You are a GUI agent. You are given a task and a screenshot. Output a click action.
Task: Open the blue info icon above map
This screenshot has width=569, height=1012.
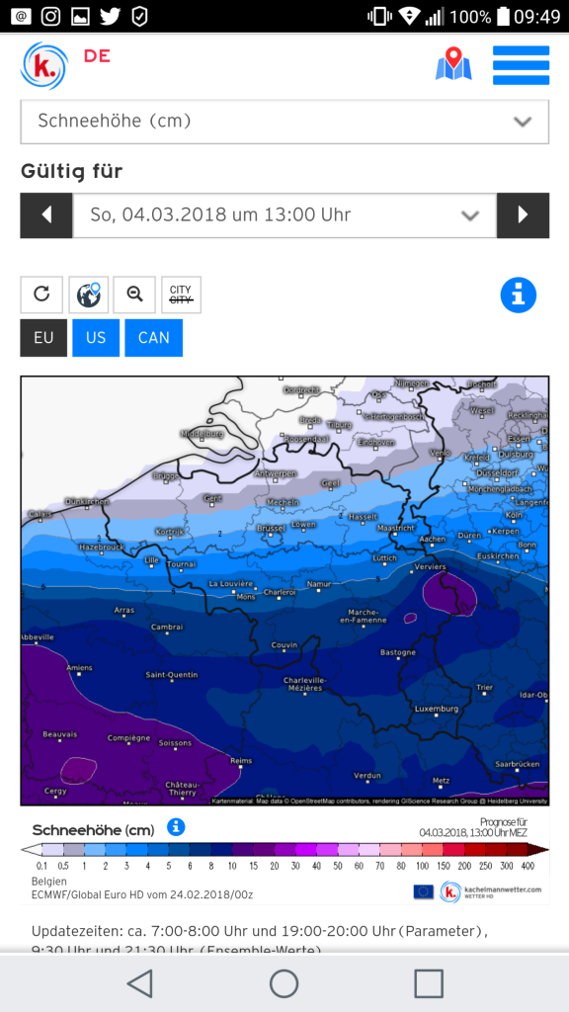[x=518, y=295]
